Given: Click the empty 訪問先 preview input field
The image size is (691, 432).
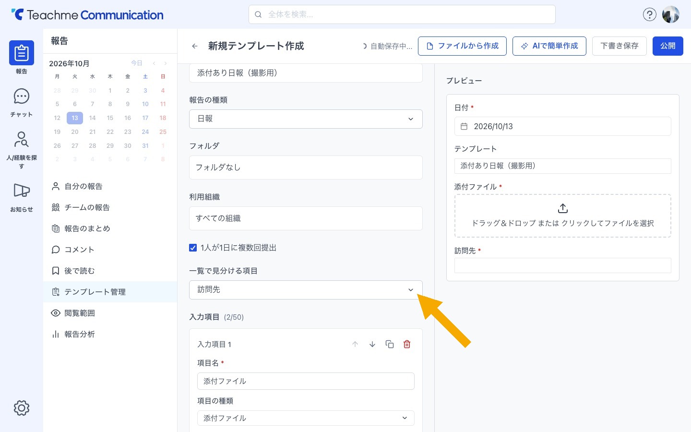Looking at the screenshot, I should tap(562, 265).
